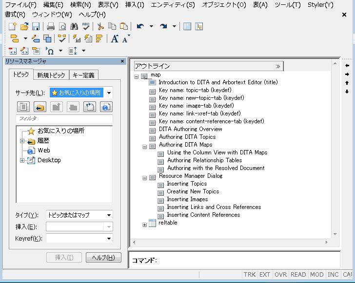Viewport: 355px width, 283px height.
Task: Save the document with the floppy disk icon
Action: [x=36, y=26]
